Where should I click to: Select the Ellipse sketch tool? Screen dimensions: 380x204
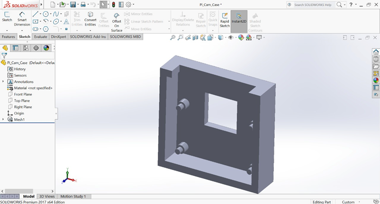tap(56, 22)
